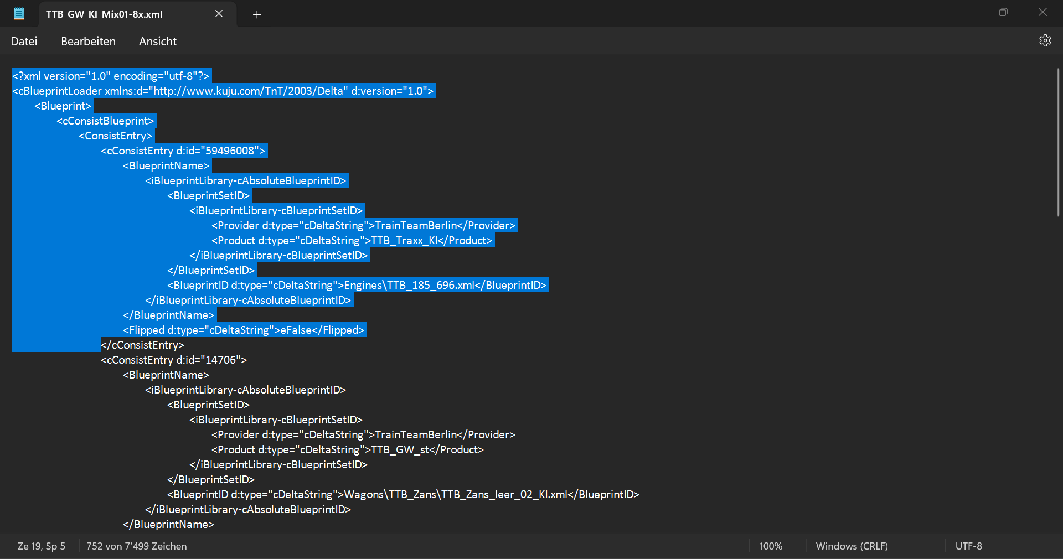Click unselected Provider TrainTeamBerlin line
Viewport: 1063px width, 559px height.
point(363,434)
